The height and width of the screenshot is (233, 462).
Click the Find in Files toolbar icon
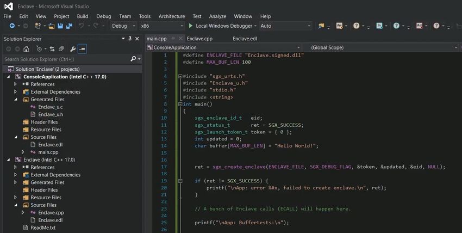(x=321, y=26)
